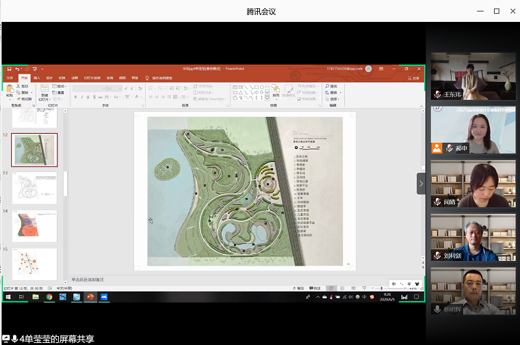Image resolution: width=520 pixels, height=345 pixels.
Task: Open Chrome from the Windows taskbar
Action: click(x=49, y=297)
